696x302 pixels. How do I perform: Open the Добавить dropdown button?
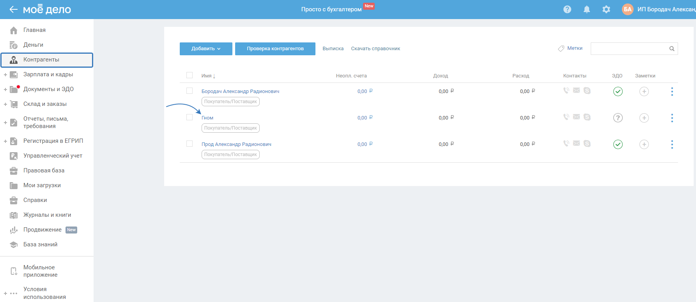tap(206, 49)
